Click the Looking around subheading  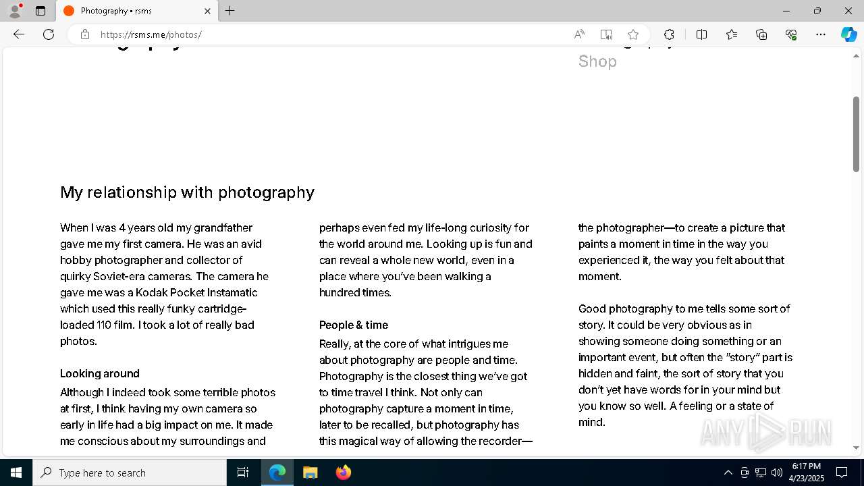tap(100, 373)
